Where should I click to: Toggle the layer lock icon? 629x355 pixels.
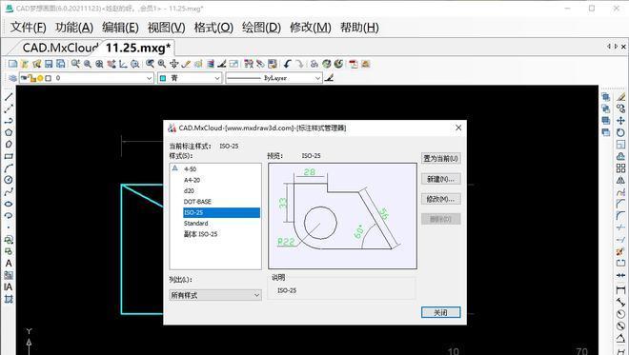click(x=32, y=78)
